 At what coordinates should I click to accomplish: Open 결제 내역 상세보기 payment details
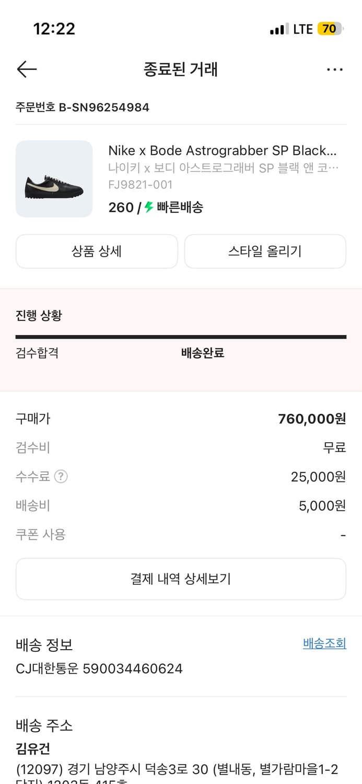click(x=181, y=579)
